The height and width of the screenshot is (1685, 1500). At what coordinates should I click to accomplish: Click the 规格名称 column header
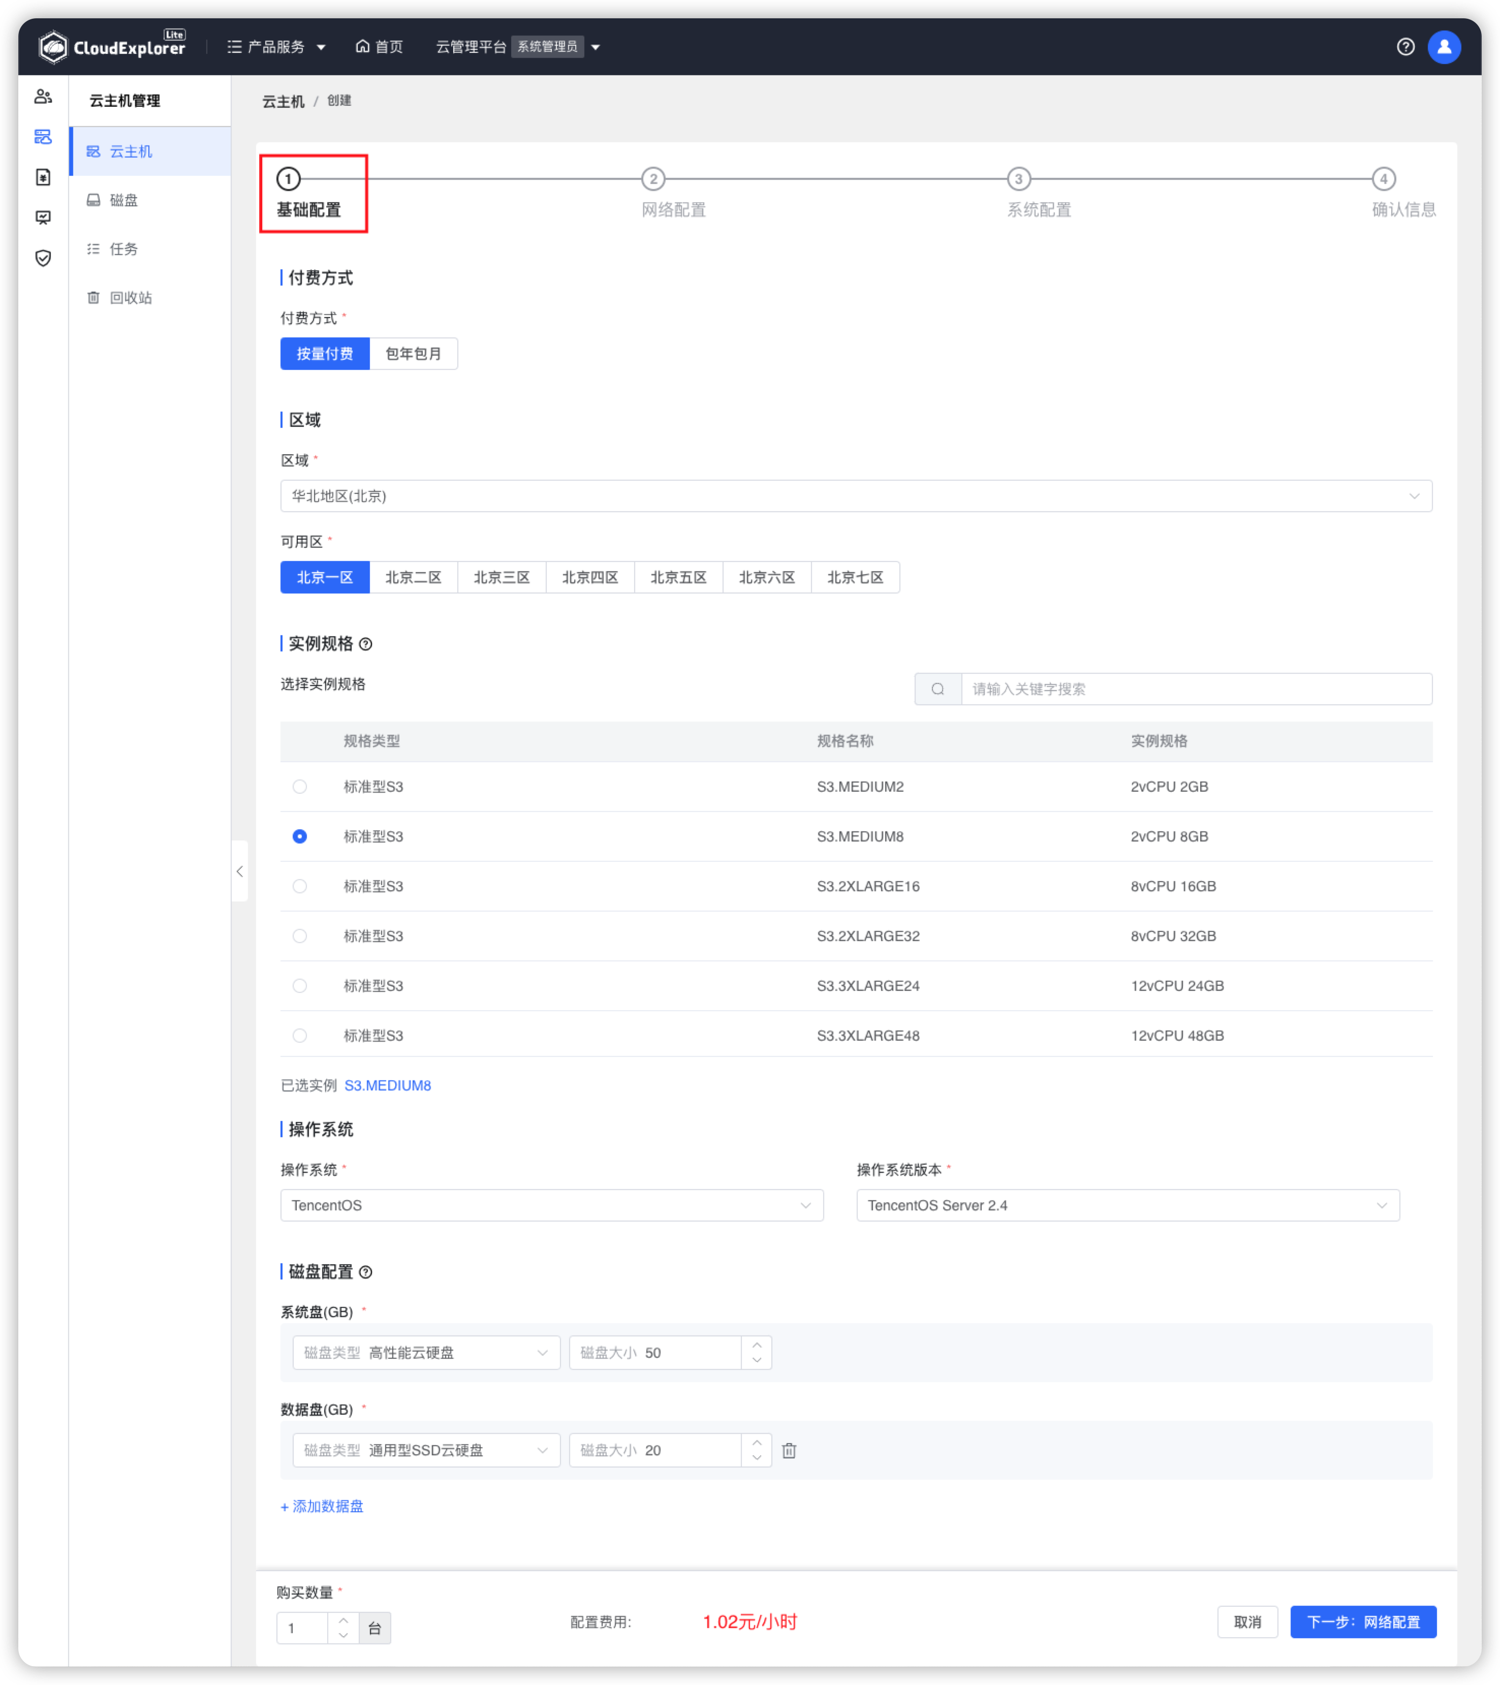(x=845, y=741)
